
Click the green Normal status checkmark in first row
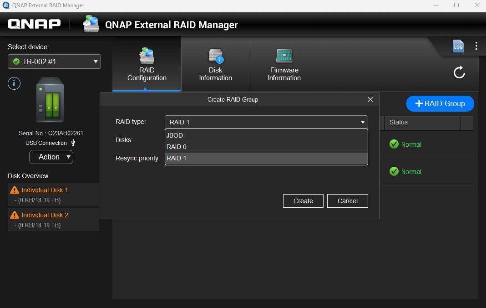click(394, 144)
